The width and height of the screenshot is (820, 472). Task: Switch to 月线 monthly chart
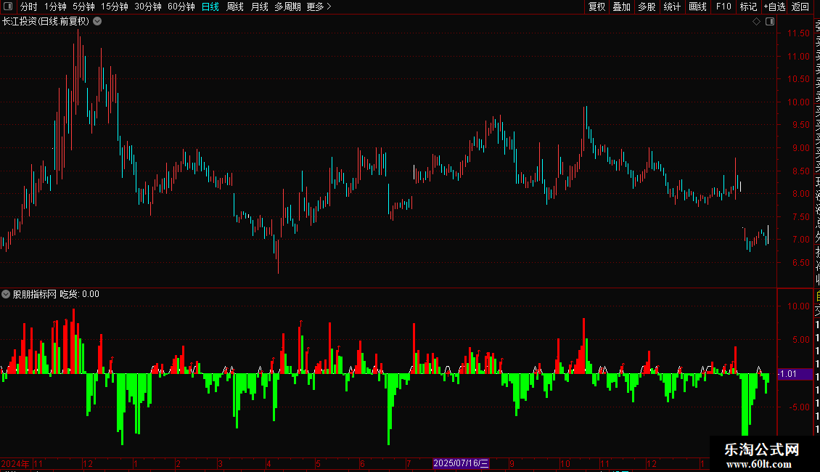coord(259,7)
